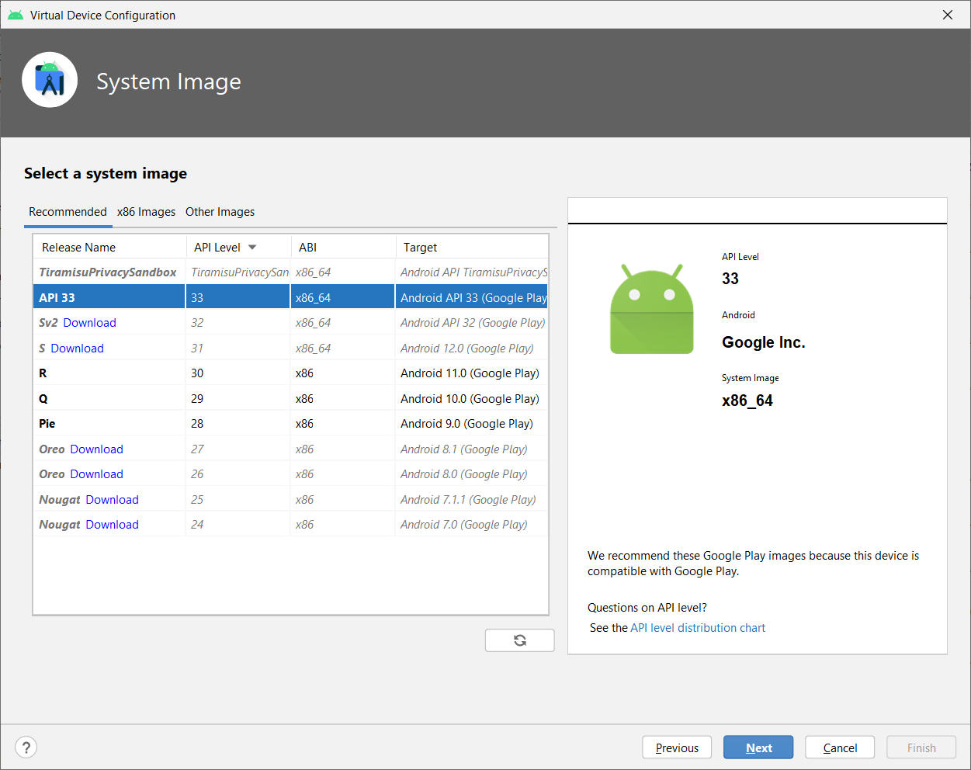Click x86 ABI cell in Pie row
Viewport: 971px width, 770px height.
[x=343, y=424]
